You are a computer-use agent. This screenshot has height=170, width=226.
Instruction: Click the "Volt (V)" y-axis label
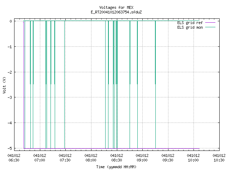[x=4, y=85]
